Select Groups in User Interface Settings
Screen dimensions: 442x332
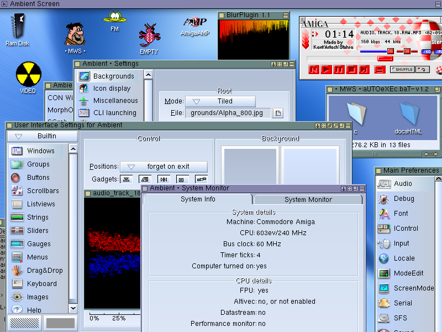click(38, 164)
